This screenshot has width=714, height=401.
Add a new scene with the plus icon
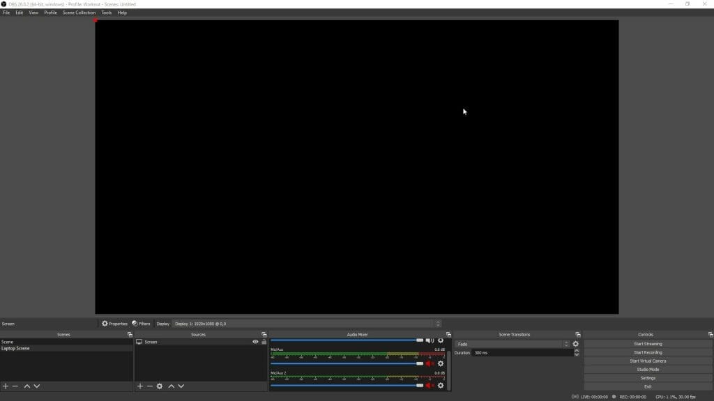point(6,386)
